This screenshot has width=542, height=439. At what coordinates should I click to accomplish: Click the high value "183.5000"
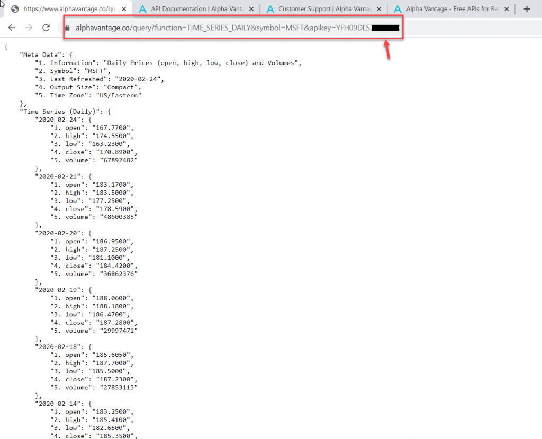[x=111, y=193]
